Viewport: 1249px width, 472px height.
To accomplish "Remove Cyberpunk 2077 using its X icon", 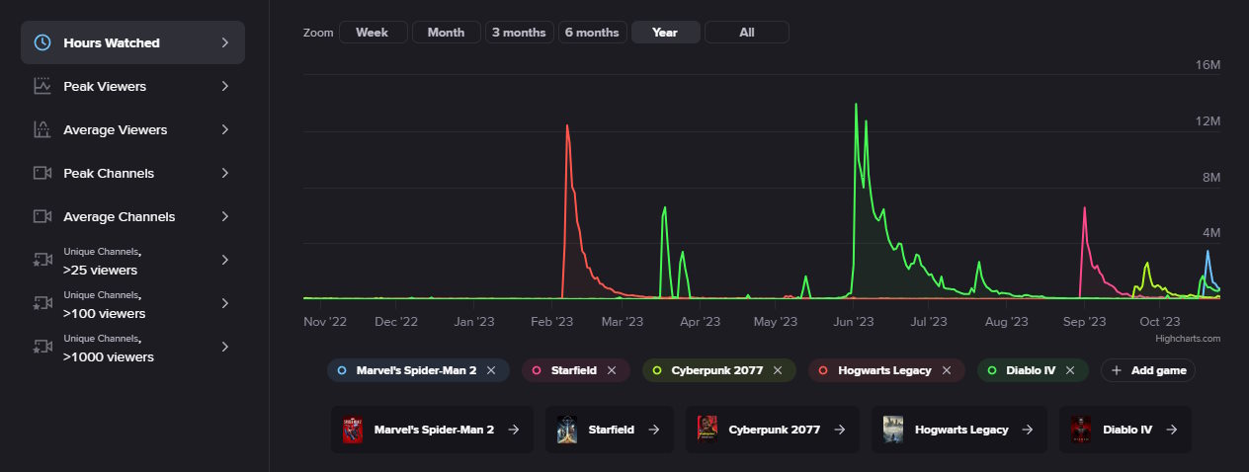I will tap(778, 370).
